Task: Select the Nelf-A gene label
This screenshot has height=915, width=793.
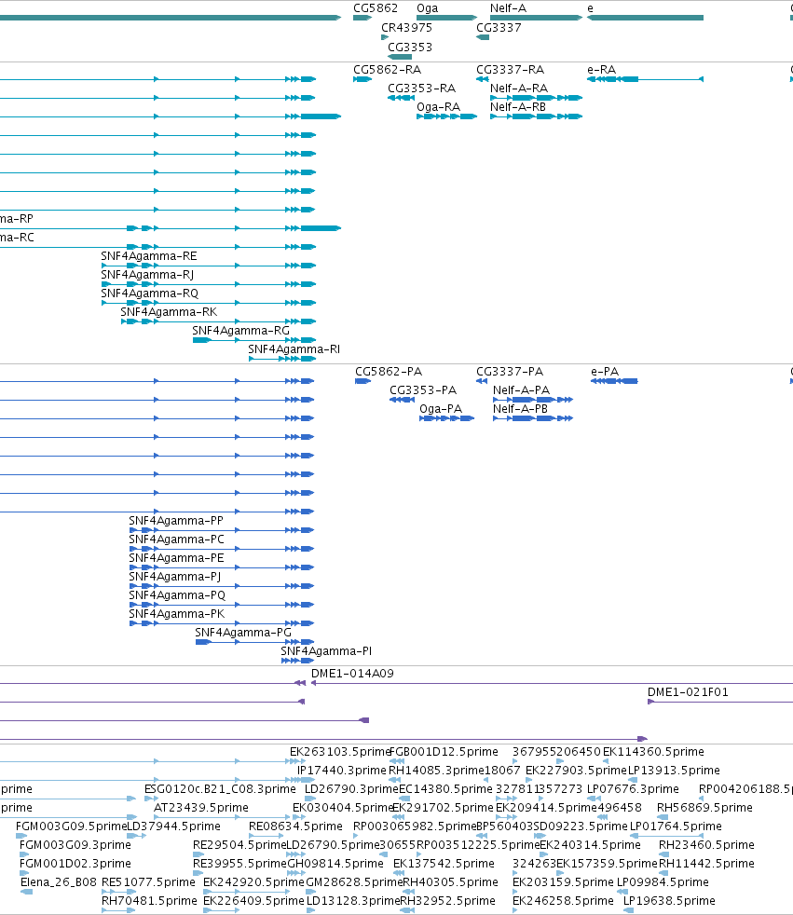Action: (x=508, y=8)
